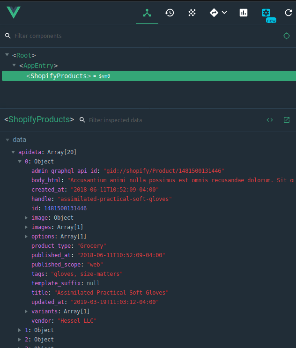Collapse the Root component arrow
Image resolution: width=296 pixels, height=348 pixels.
[7, 55]
